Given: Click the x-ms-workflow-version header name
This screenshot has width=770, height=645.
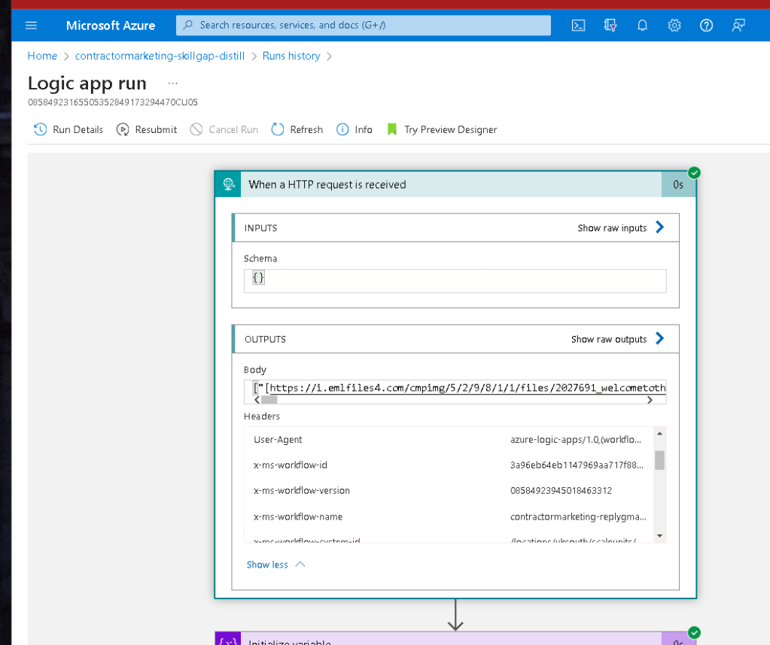Looking at the screenshot, I should (x=302, y=490).
